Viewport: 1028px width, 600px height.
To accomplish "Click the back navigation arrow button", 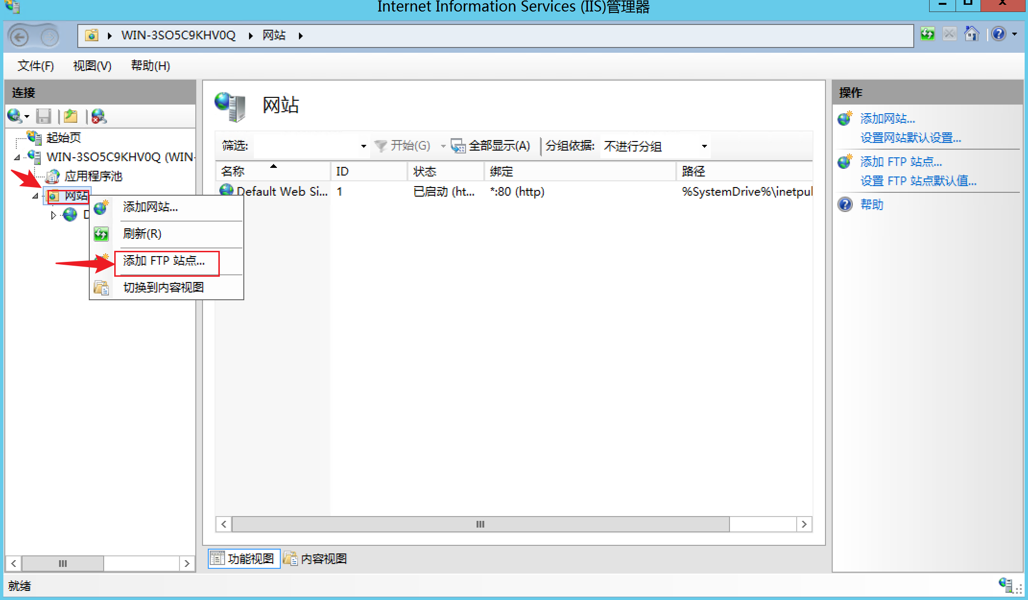I will coord(20,36).
